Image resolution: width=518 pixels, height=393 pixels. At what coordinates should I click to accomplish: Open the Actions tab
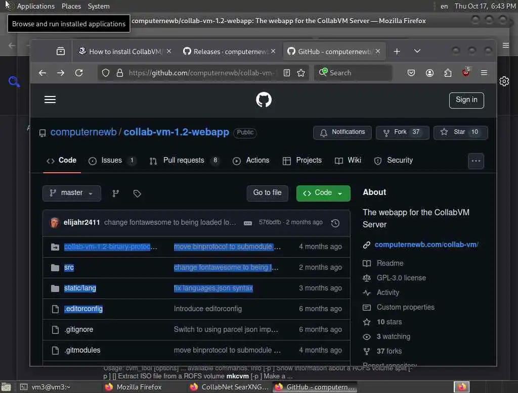[x=251, y=160]
